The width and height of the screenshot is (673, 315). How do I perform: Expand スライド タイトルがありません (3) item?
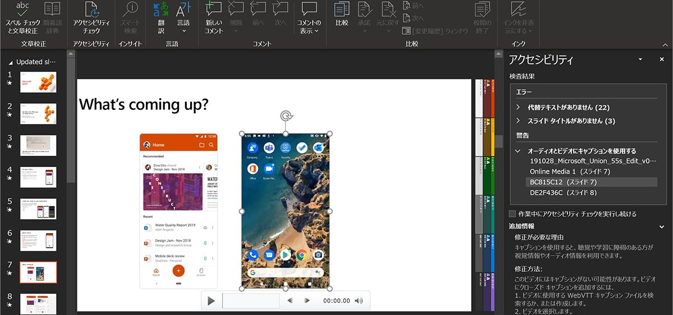tap(518, 121)
